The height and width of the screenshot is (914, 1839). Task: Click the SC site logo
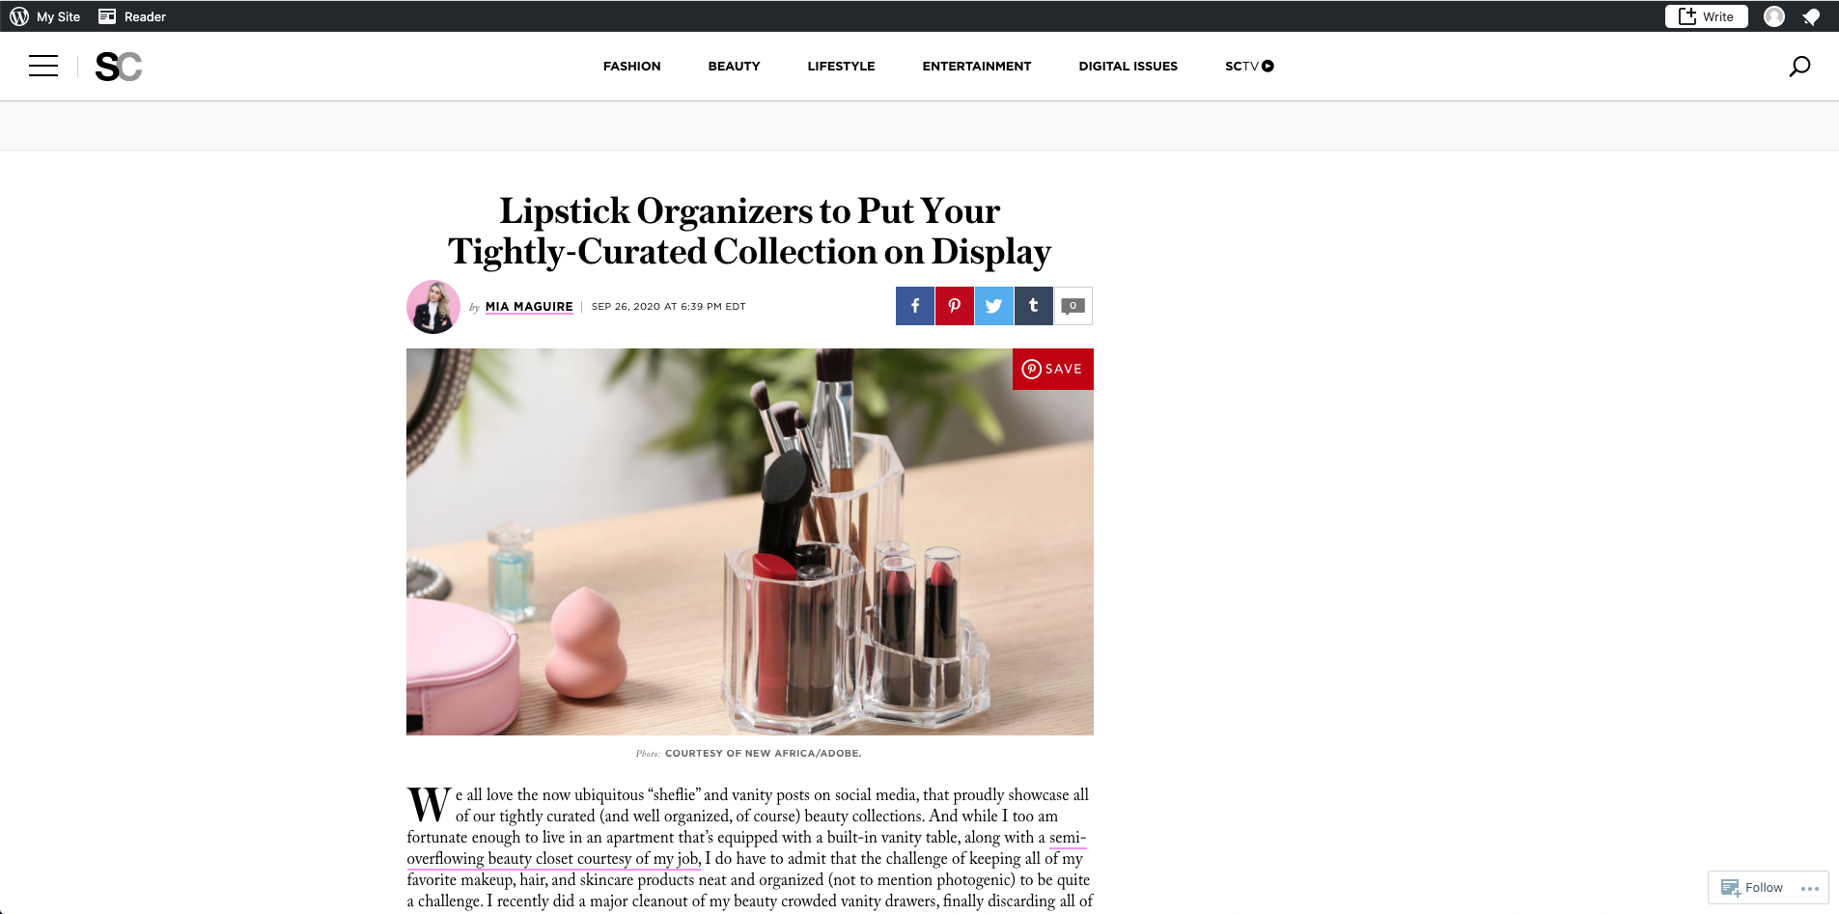[119, 67]
